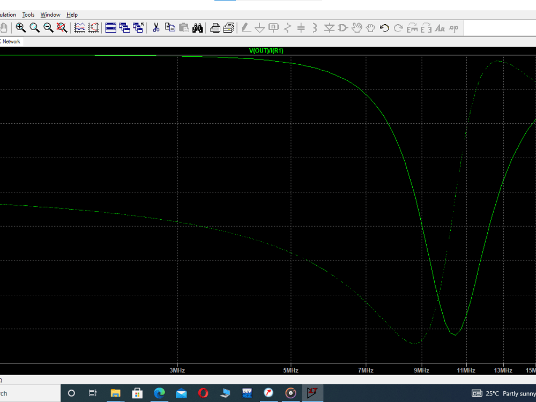Select the Zoom full extents tool
The height and width of the screenshot is (402, 536).
pos(62,28)
